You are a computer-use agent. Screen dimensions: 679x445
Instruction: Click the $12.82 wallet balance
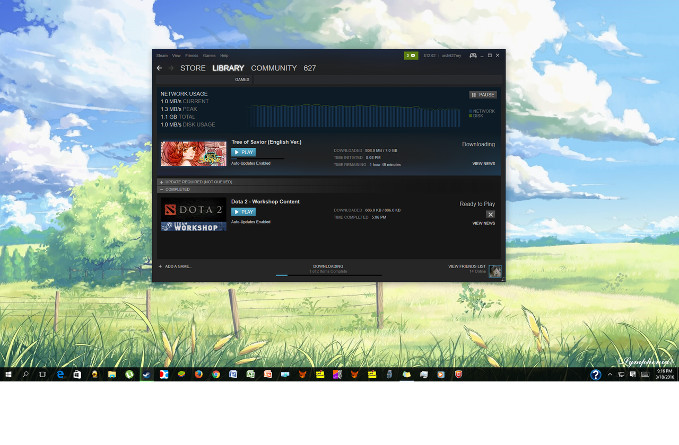pos(430,56)
